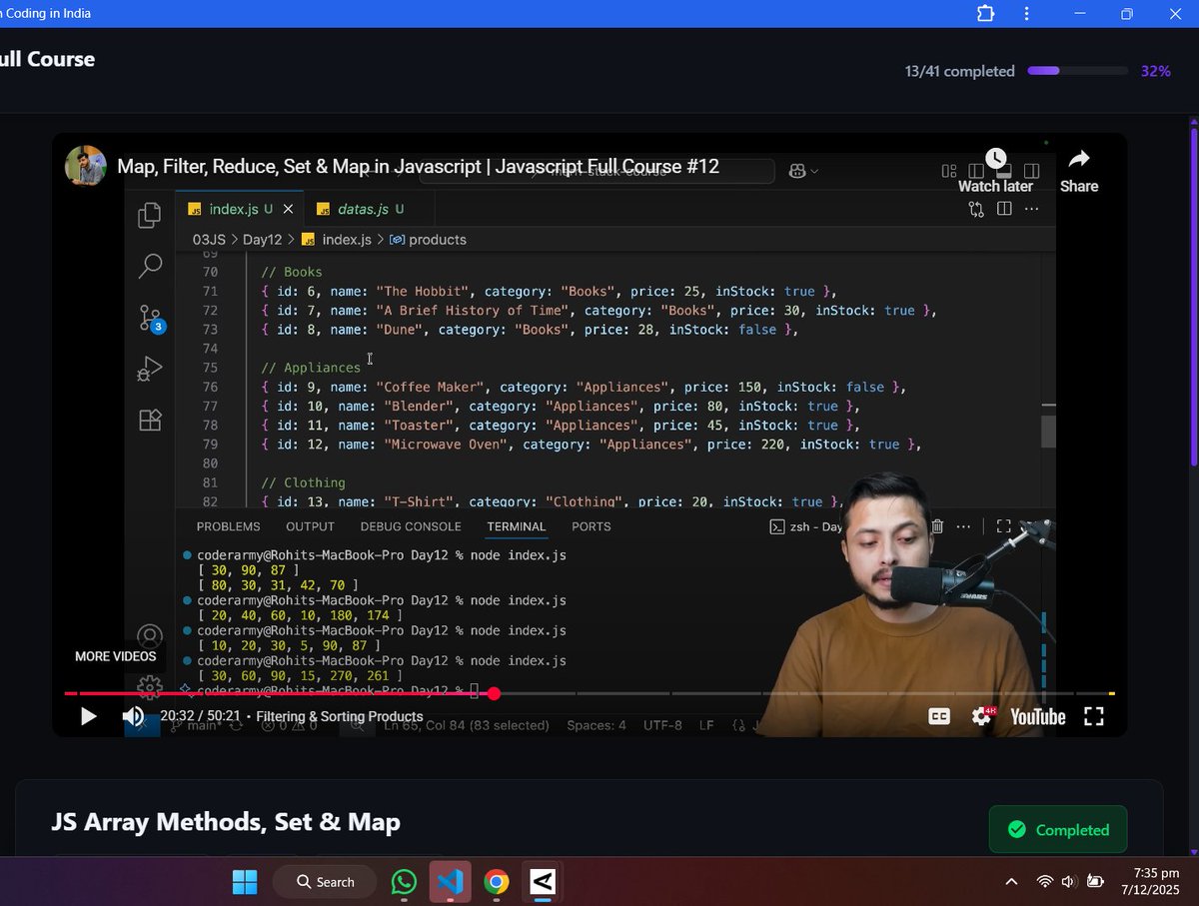
Task: Click the 13/41 completed text
Action: pos(959,71)
